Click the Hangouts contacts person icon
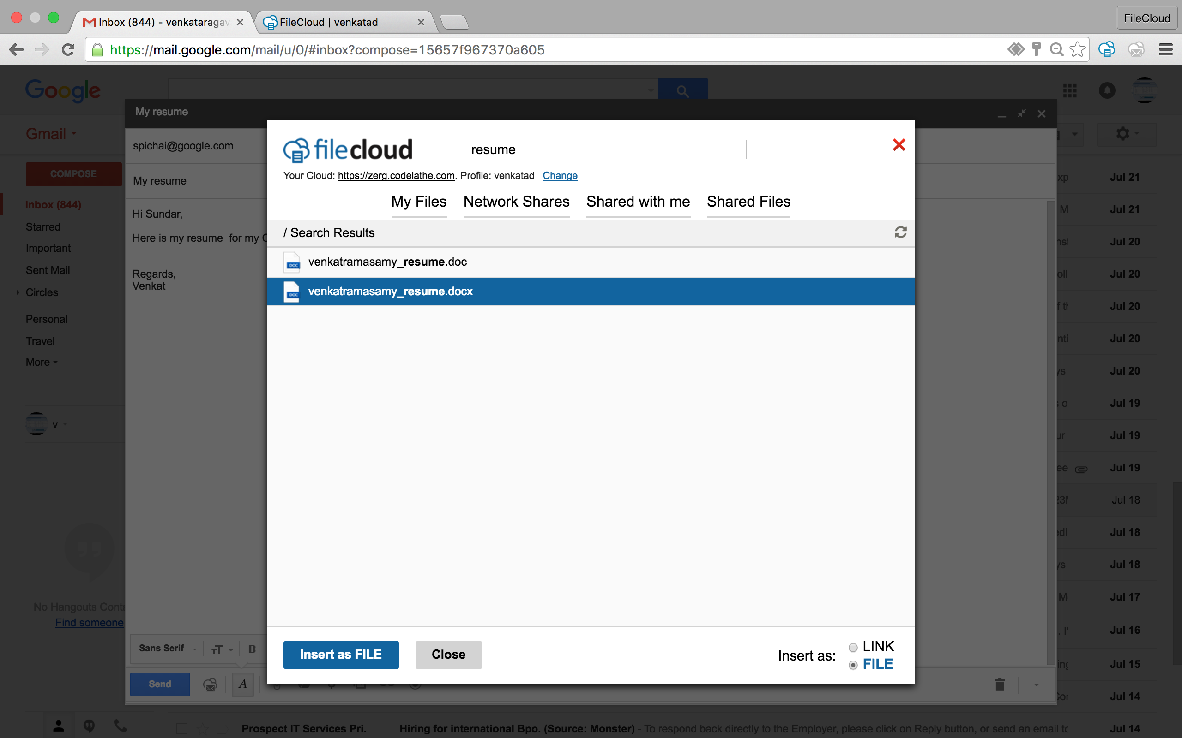The image size is (1182, 738). point(58,726)
